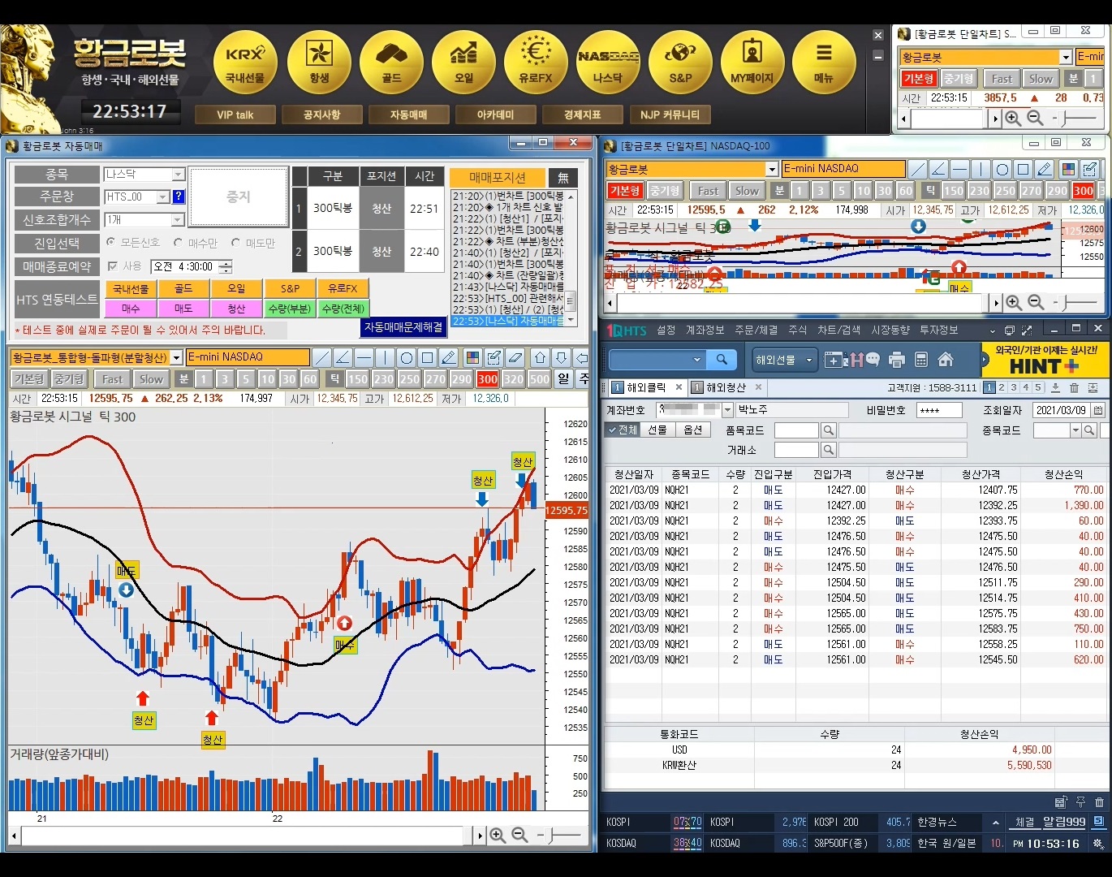Open the 나스닥 round gold button
This screenshot has width=1112, height=877.
[x=608, y=63]
